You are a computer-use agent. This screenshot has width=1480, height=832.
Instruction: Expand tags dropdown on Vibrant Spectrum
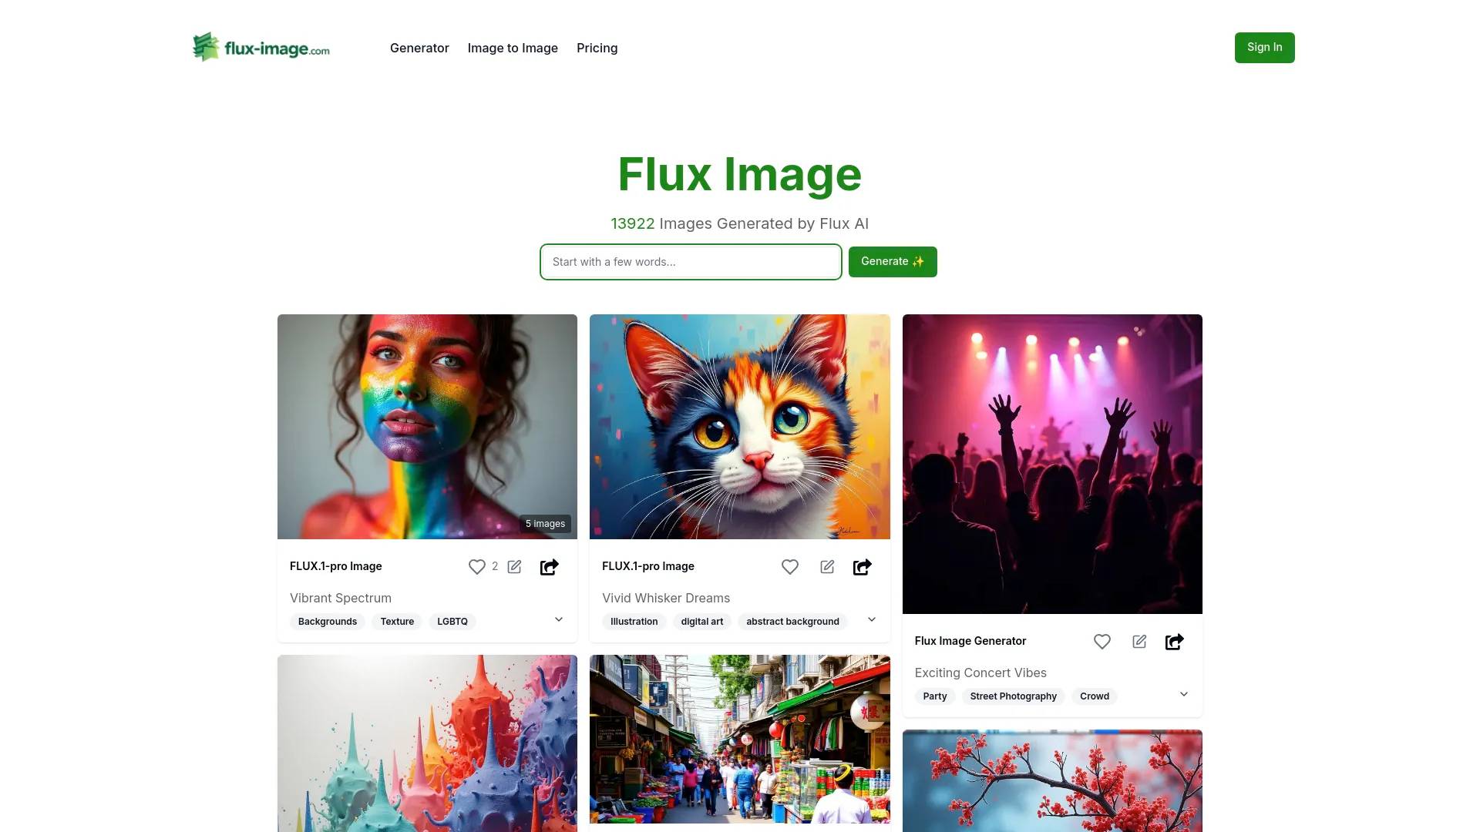click(558, 619)
